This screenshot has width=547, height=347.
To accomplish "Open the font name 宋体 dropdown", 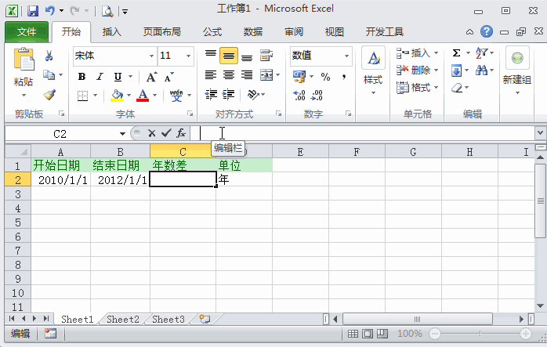I will tap(152, 56).
